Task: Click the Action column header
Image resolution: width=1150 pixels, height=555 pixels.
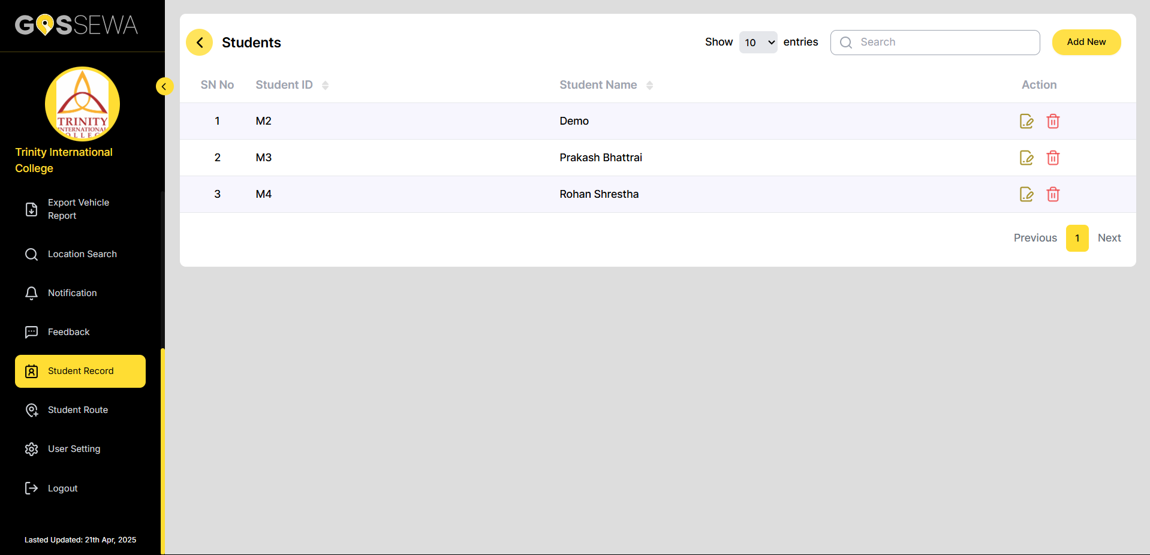Action: click(1039, 85)
